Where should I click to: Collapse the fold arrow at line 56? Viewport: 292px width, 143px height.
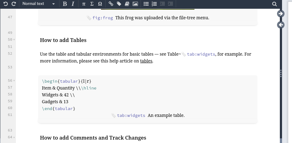point(14,81)
